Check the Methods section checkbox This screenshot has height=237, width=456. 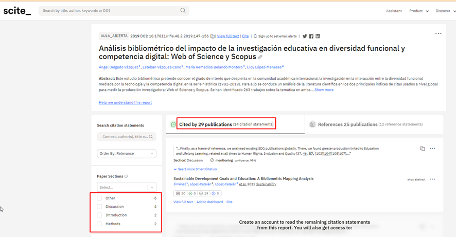pyautogui.click(x=99, y=224)
